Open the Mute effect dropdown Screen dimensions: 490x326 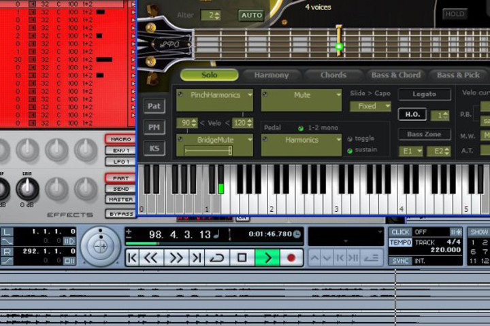338,94
